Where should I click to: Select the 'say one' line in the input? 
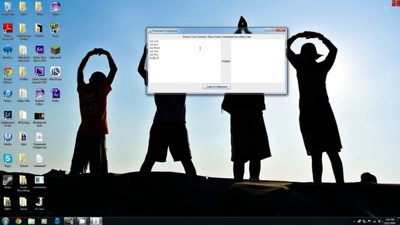coord(154,41)
